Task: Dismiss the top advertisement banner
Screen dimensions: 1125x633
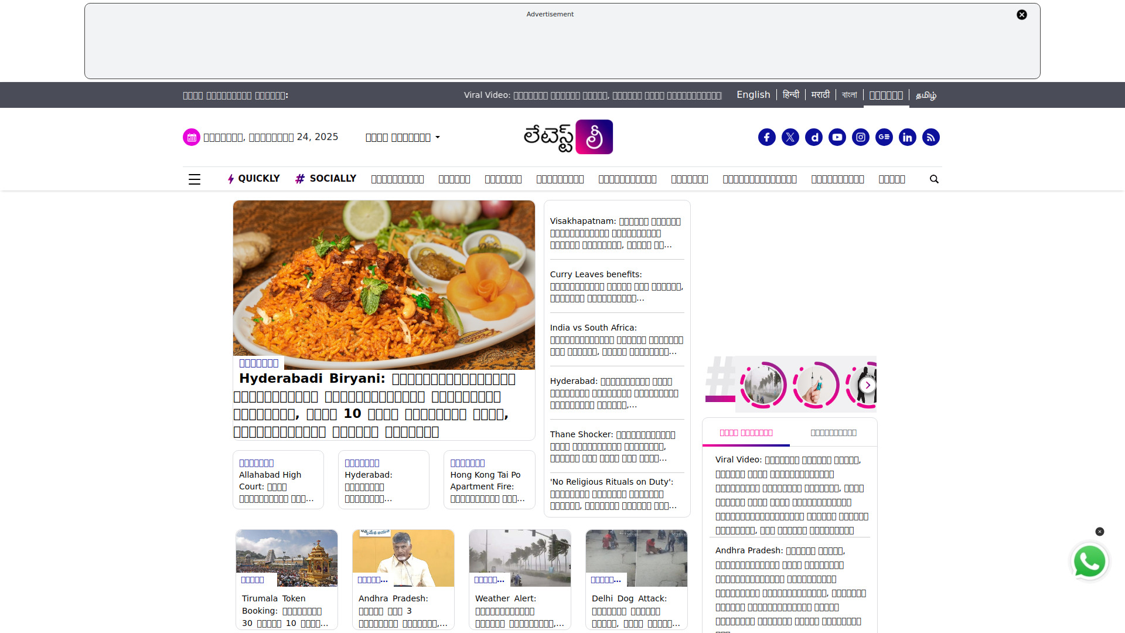Action: (1021, 15)
